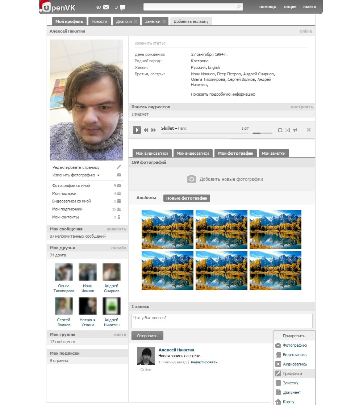Click the gift icon beside Мои подарки

click(x=119, y=193)
